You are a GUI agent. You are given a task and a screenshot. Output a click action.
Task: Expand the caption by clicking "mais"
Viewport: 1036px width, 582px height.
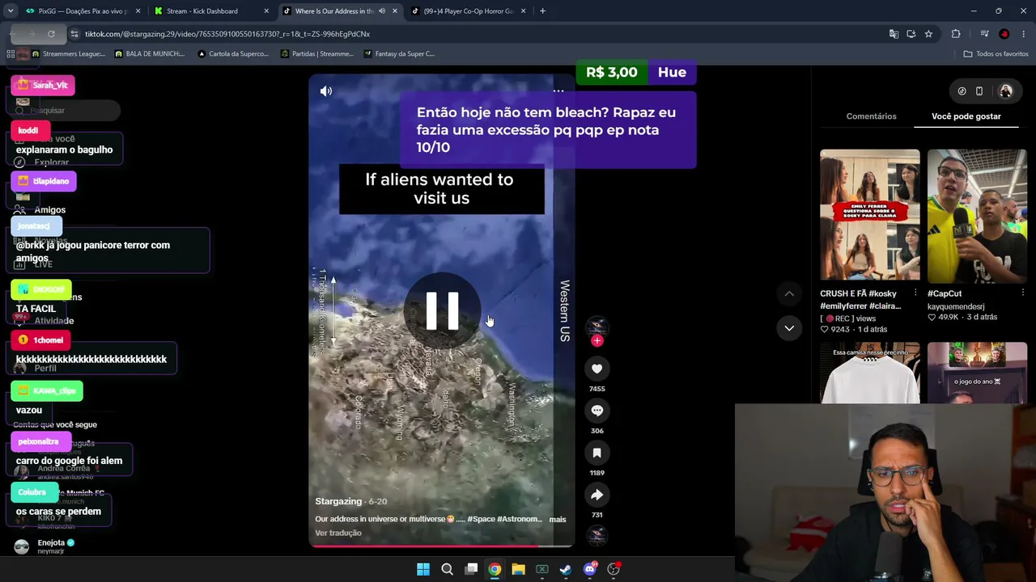click(558, 520)
